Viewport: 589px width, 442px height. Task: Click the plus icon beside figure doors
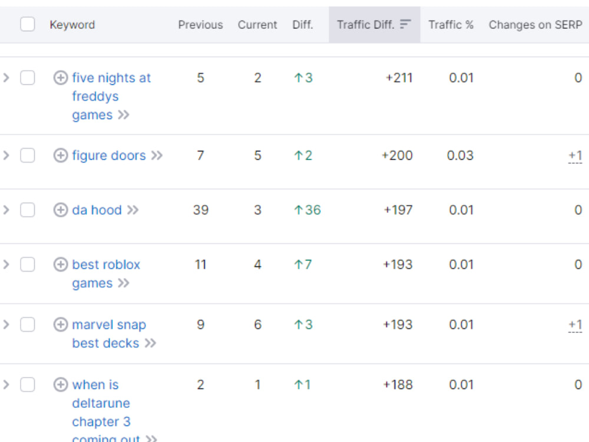point(61,155)
